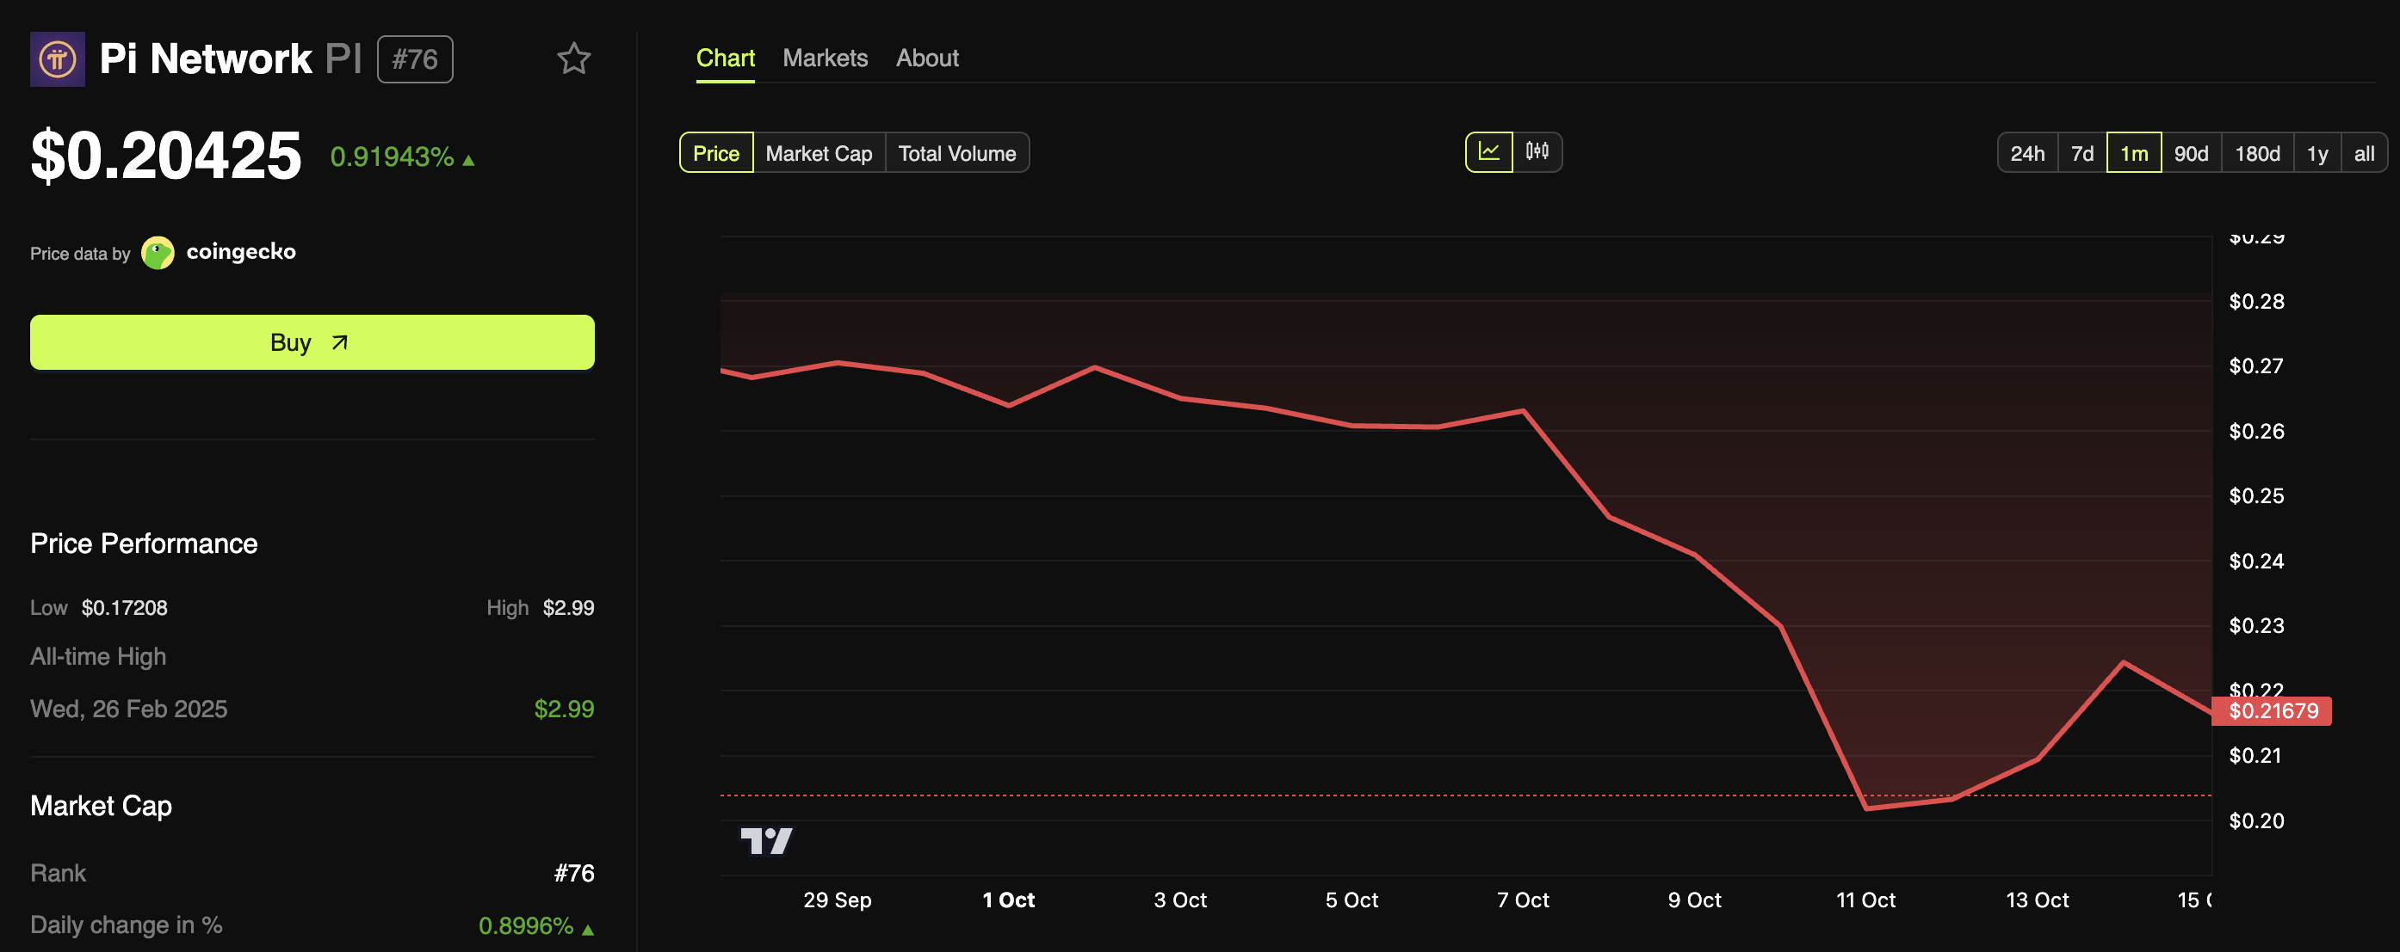Select the Market Cap chart toggle
The image size is (2400, 952).
pos(818,154)
